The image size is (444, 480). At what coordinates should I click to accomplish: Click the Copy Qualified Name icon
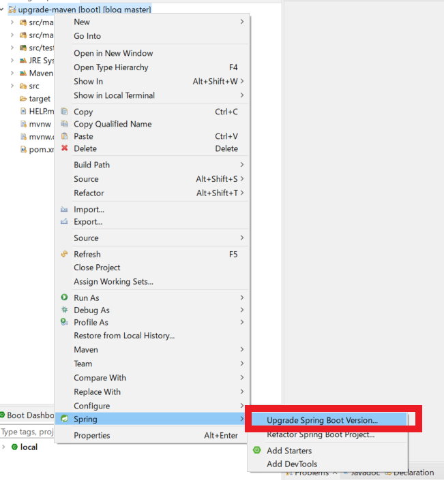pyautogui.click(x=64, y=124)
